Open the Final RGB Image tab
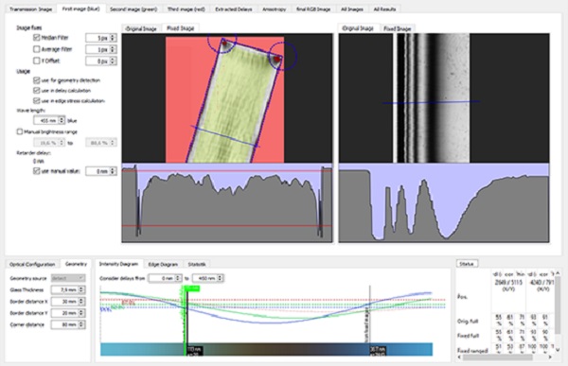The height and width of the screenshot is (366, 568). 313,9
